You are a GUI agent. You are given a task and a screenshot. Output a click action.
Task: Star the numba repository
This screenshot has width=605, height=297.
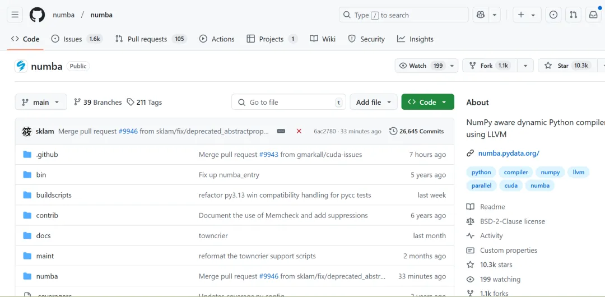pos(566,66)
